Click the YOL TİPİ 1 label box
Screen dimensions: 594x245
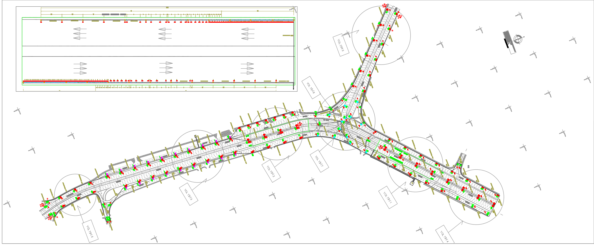388,197
